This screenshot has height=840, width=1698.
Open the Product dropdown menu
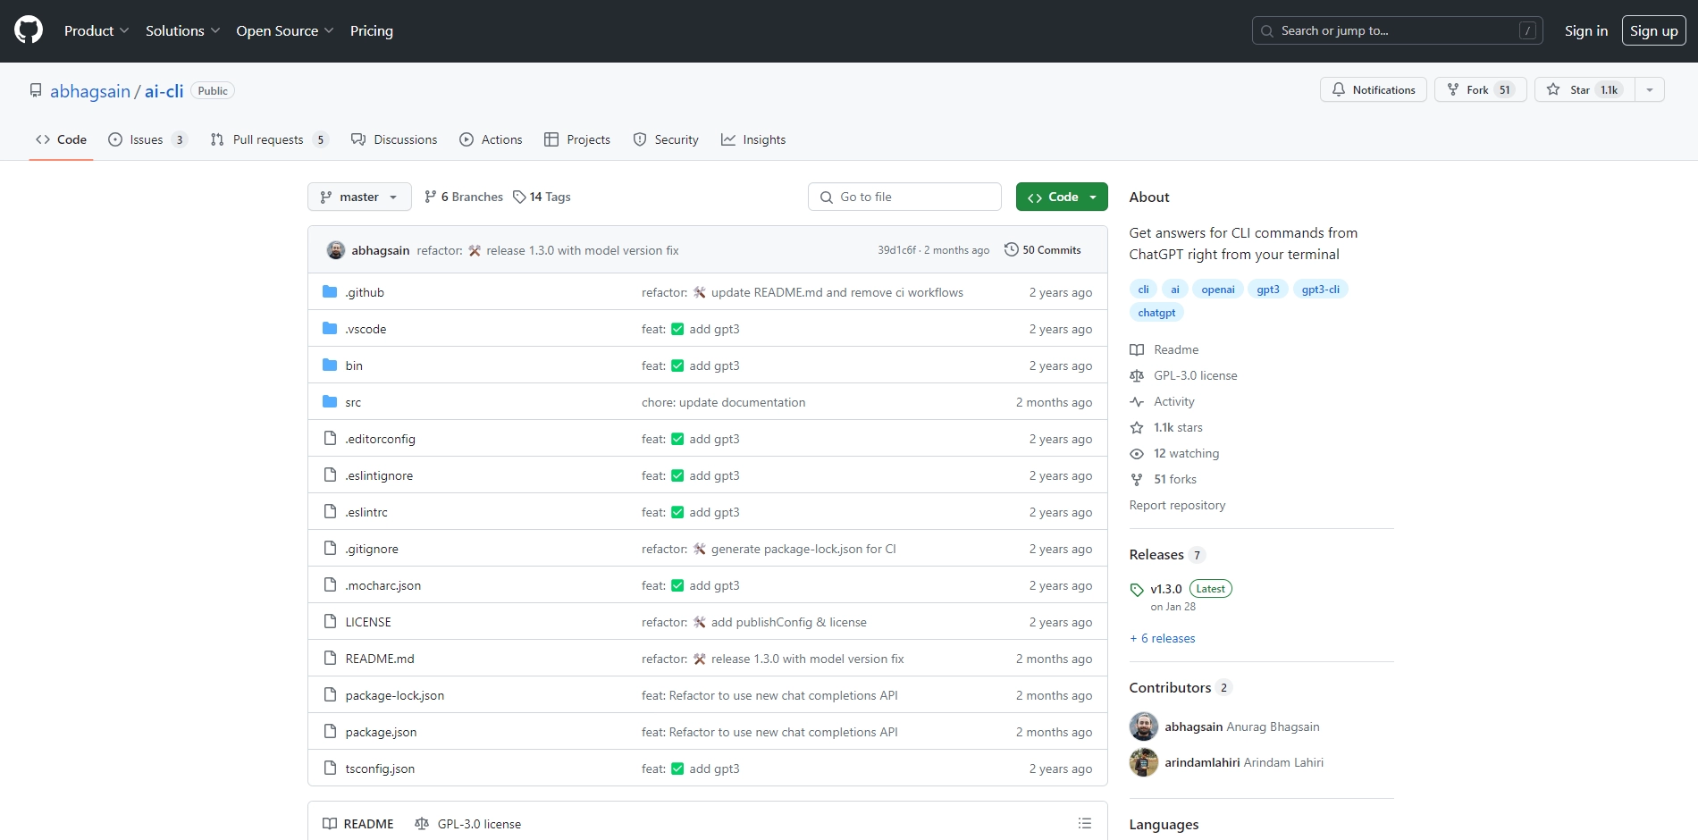[x=97, y=30]
